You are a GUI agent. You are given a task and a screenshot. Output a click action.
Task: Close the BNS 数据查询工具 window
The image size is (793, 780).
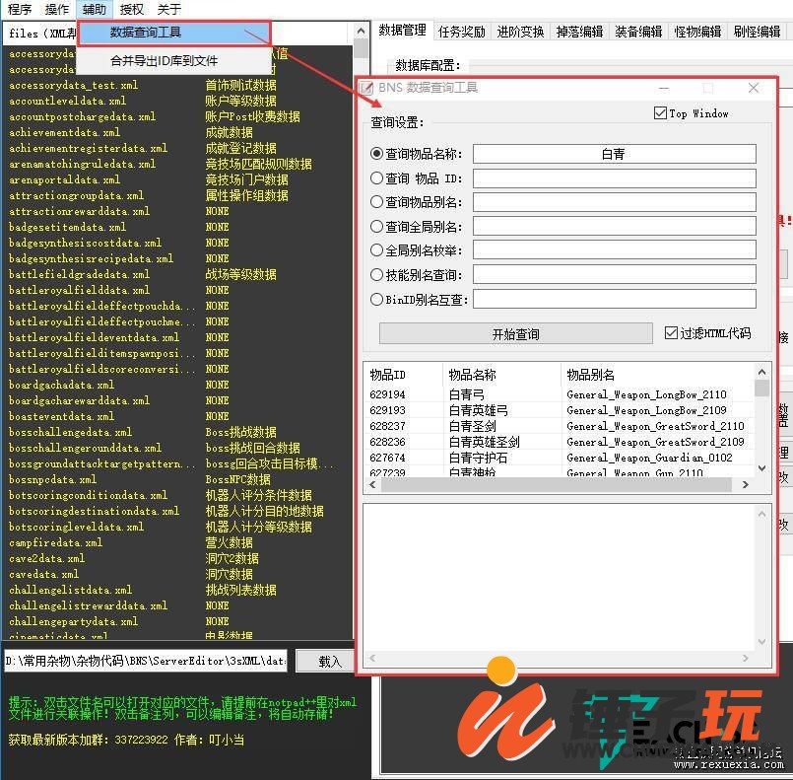tap(753, 88)
